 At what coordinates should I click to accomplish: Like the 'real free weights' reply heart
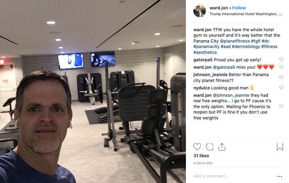pos(281,106)
